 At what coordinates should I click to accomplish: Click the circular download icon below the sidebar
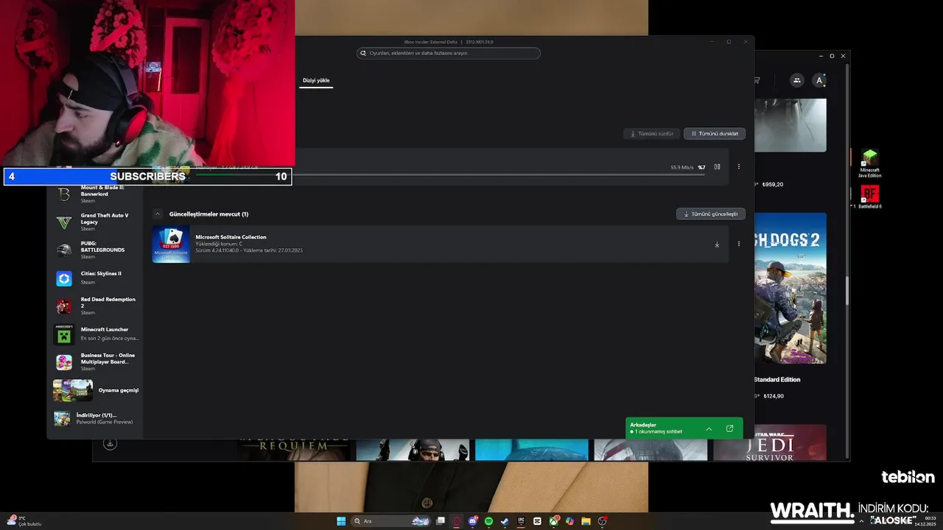tap(110, 443)
